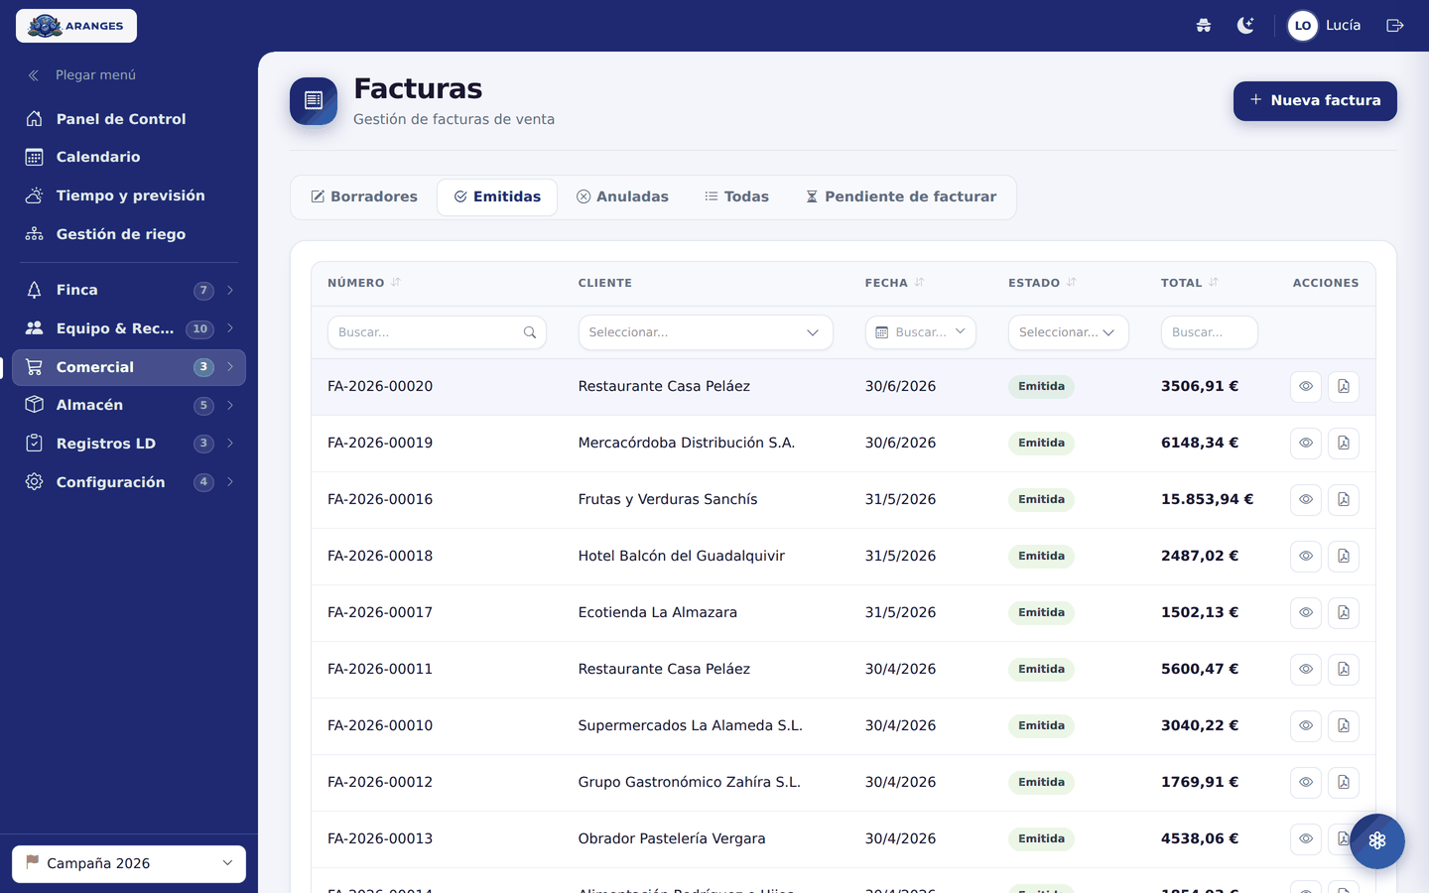1429x893 pixels.
Task: Expand the Equipo & Rec... menu group
Action: click(x=129, y=328)
